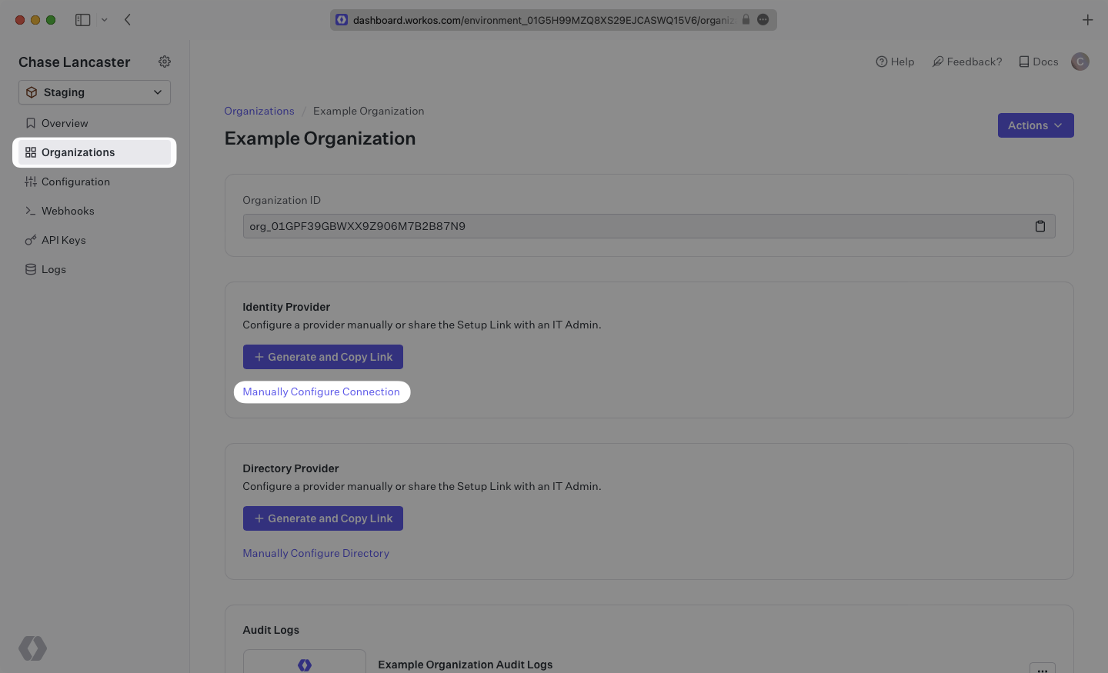This screenshot has width=1108, height=673.
Task: Copy the Organization ID using the clipboard icon
Action: click(1040, 225)
